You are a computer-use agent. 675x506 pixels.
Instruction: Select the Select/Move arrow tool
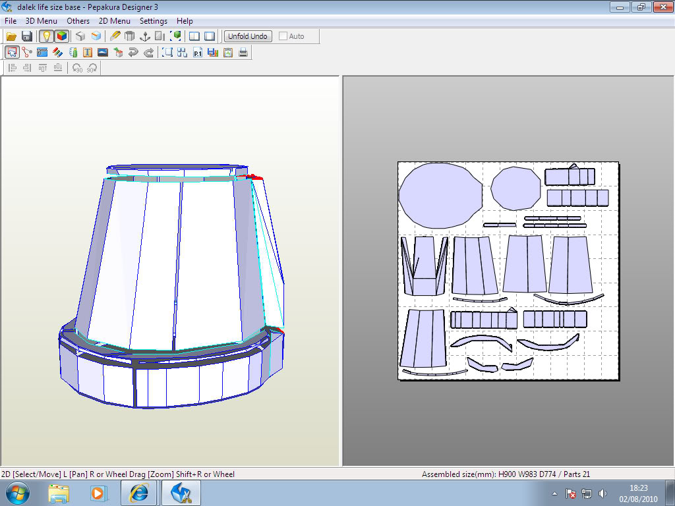(x=11, y=53)
